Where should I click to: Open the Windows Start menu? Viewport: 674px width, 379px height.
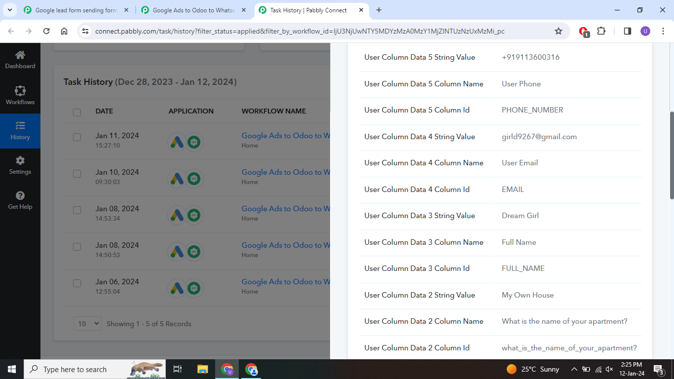(x=11, y=369)
